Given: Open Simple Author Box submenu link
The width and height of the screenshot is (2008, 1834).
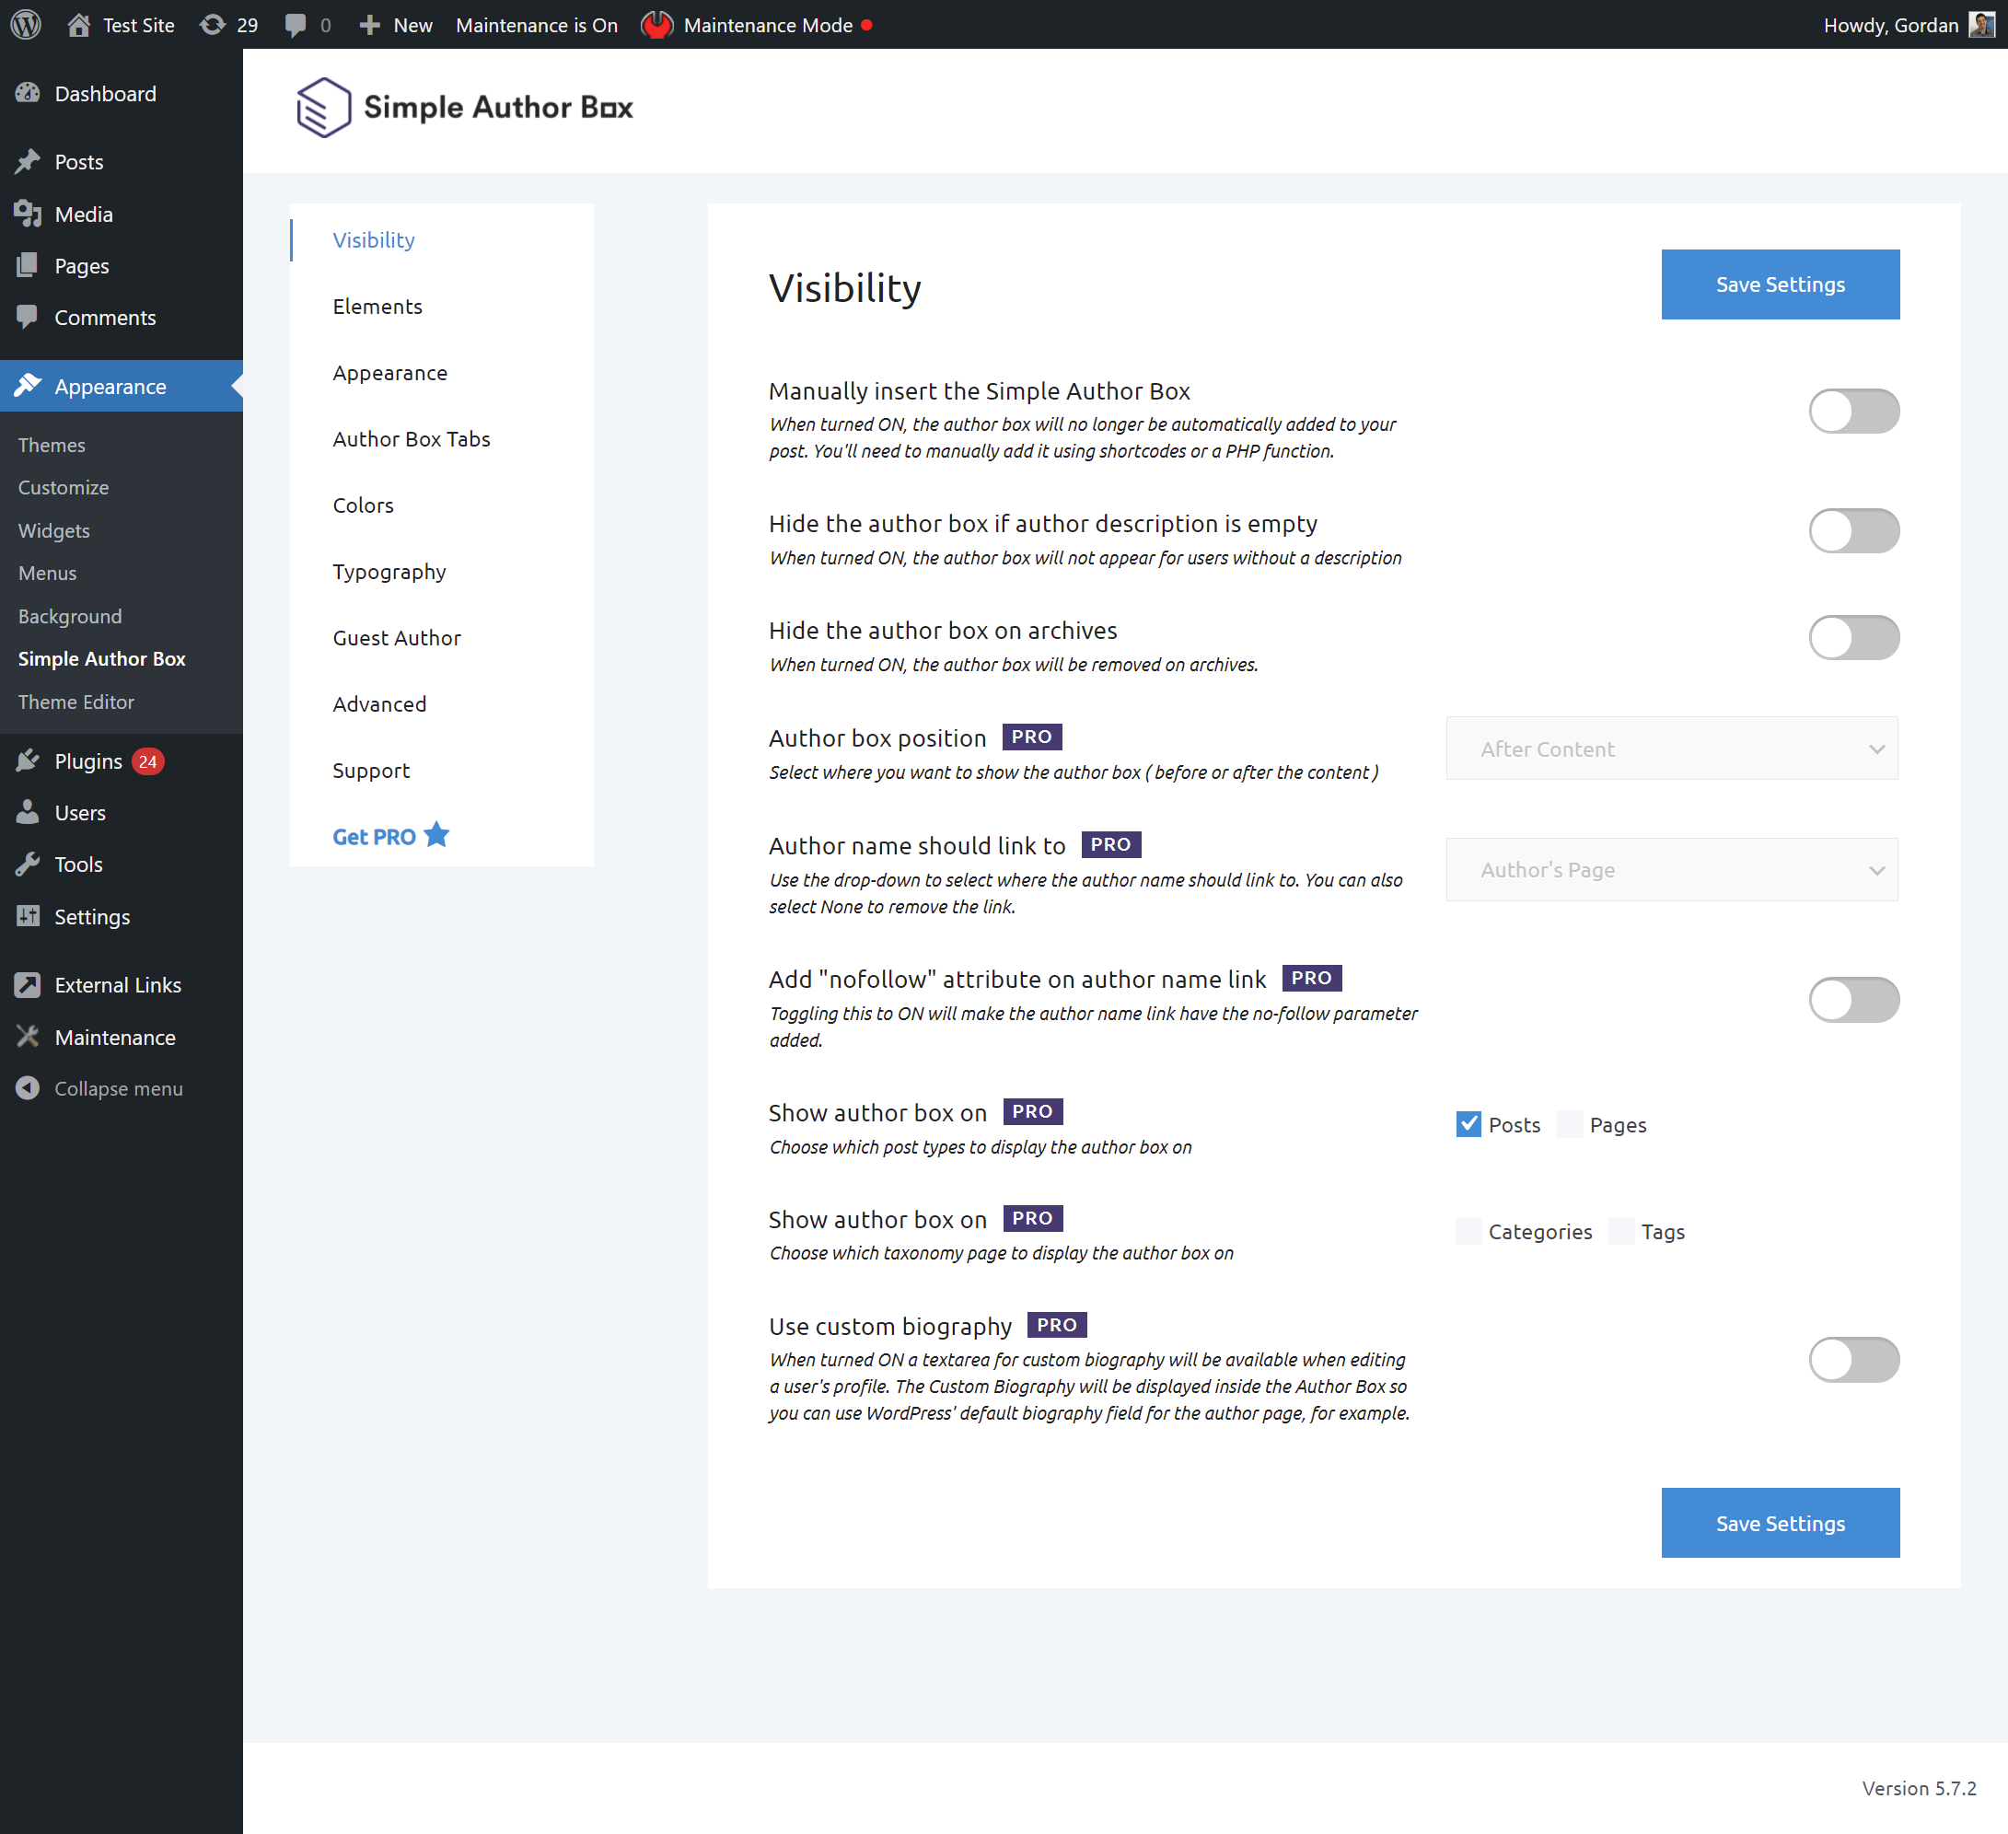Looking at the screenshot, I should click(x=101, y=658).
